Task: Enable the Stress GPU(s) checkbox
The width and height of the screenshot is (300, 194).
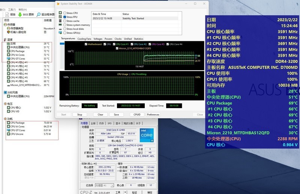Action: (65, 33)
